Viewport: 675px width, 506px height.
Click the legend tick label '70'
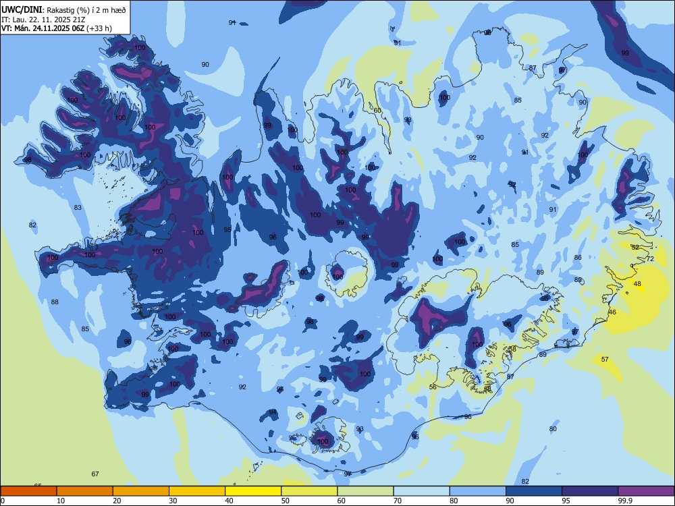(x=398, y=501)
